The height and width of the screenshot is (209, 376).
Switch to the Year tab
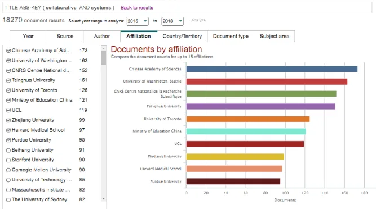(28, 37)
